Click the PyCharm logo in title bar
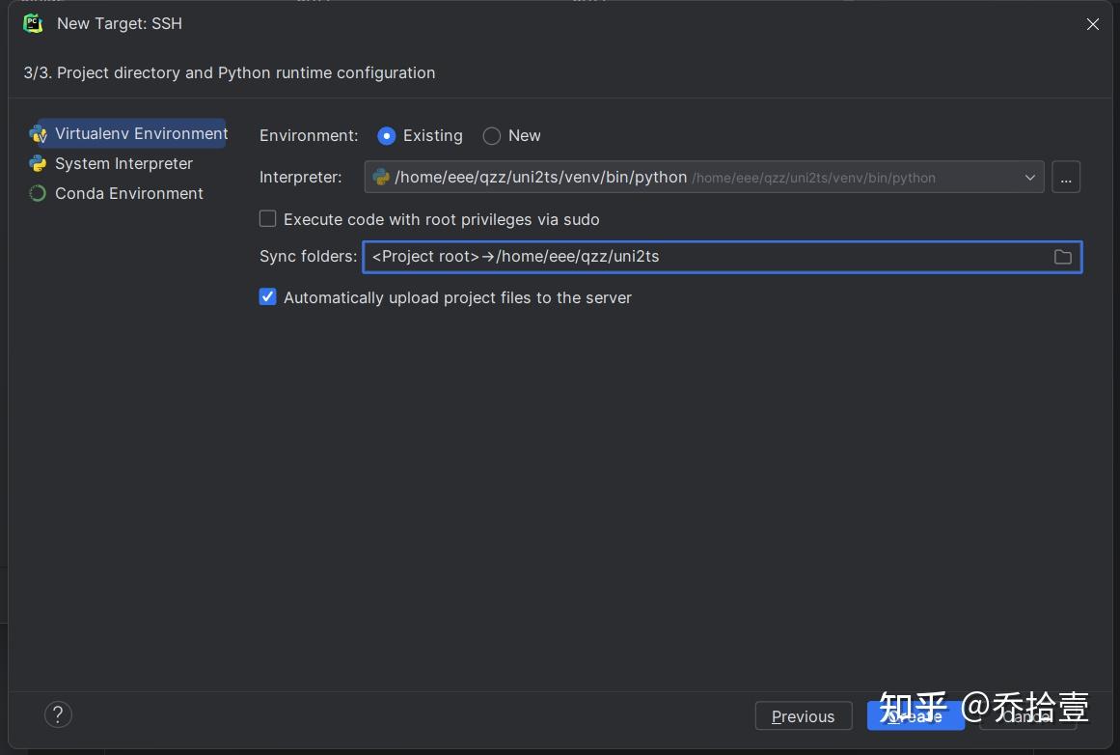This screenshot has width=1120, height=755. (33, 23)
